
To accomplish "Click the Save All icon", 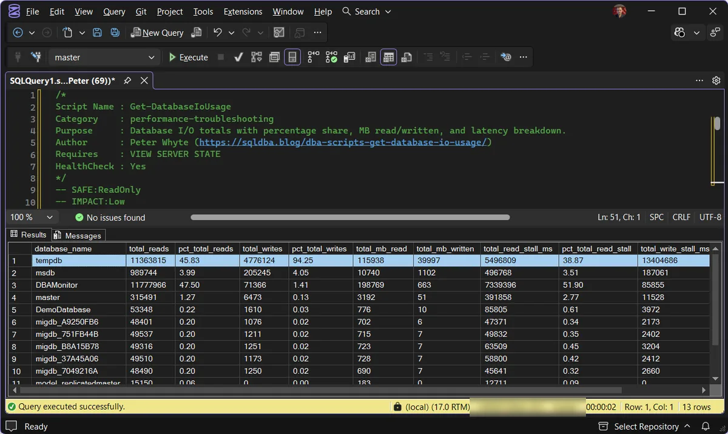I will tap(115, 33).
